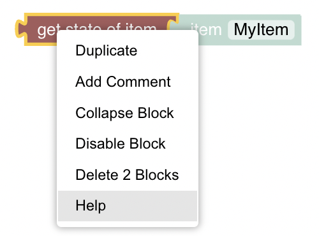Toggle block state using Disable Block entry
Image resolution: width=319 pixels, height=236 pixels.
click(x=128, y=144)
